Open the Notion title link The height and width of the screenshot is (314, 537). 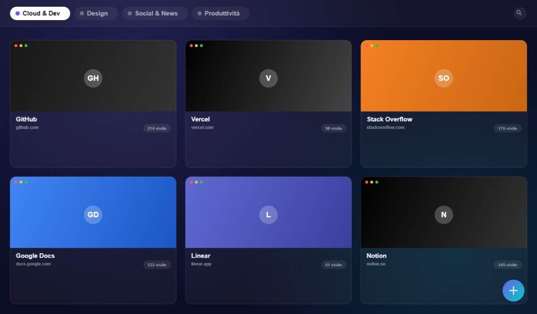[x=376, y=256]
